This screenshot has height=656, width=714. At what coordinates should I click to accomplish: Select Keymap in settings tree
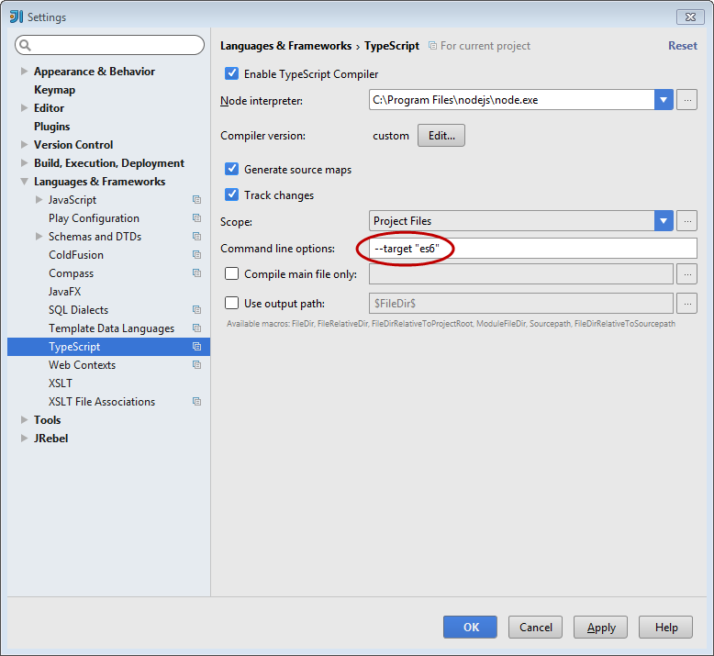point(55,90)
